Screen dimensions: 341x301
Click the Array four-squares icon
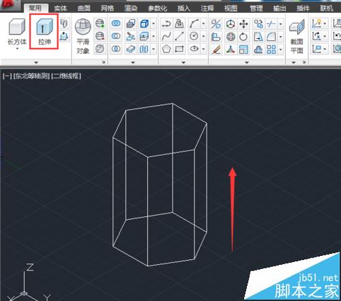[x=271, y=49]
